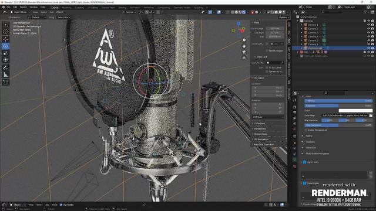The image size is (376, 211).
Task: Open the XYZ Euler rotation mode dropdown
Action: 268,117
